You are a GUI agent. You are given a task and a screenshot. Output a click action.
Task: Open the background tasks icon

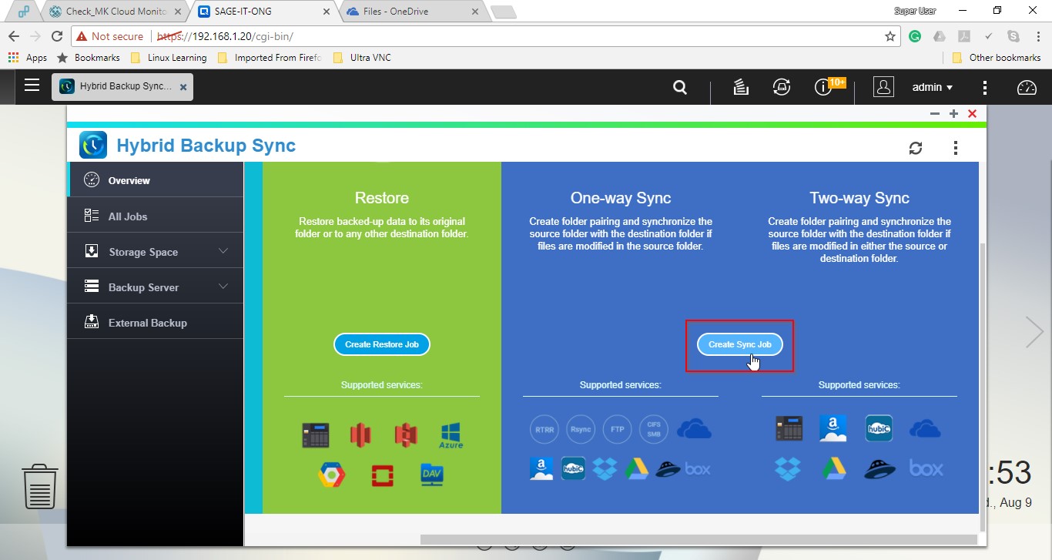click(741, 87)
